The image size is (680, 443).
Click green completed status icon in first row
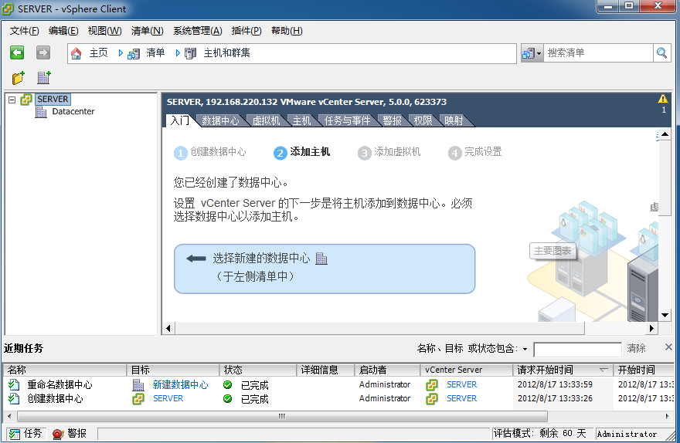pos(228,384)
